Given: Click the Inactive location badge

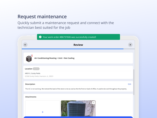Looking at the screenshot, I should point(36,69).
